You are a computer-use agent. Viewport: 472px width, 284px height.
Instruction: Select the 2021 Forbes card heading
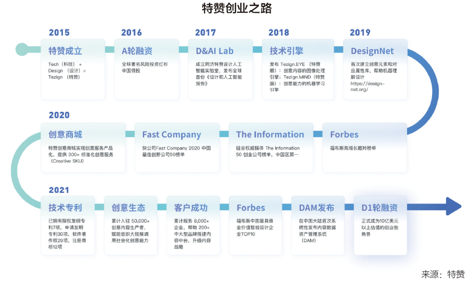coord(251,208)
